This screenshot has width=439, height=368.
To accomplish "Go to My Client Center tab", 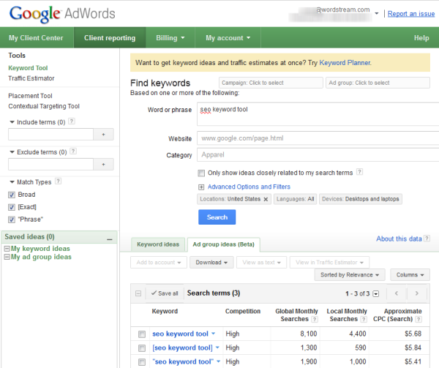I will point(36,38).
